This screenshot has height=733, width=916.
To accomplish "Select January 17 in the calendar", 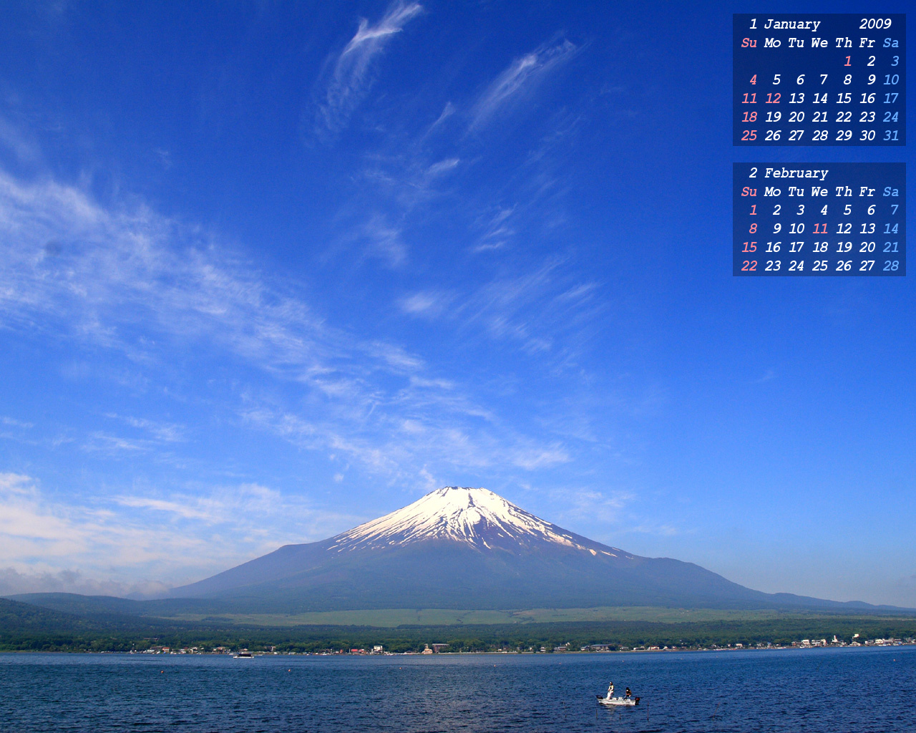I will click(x=891, y=99).
